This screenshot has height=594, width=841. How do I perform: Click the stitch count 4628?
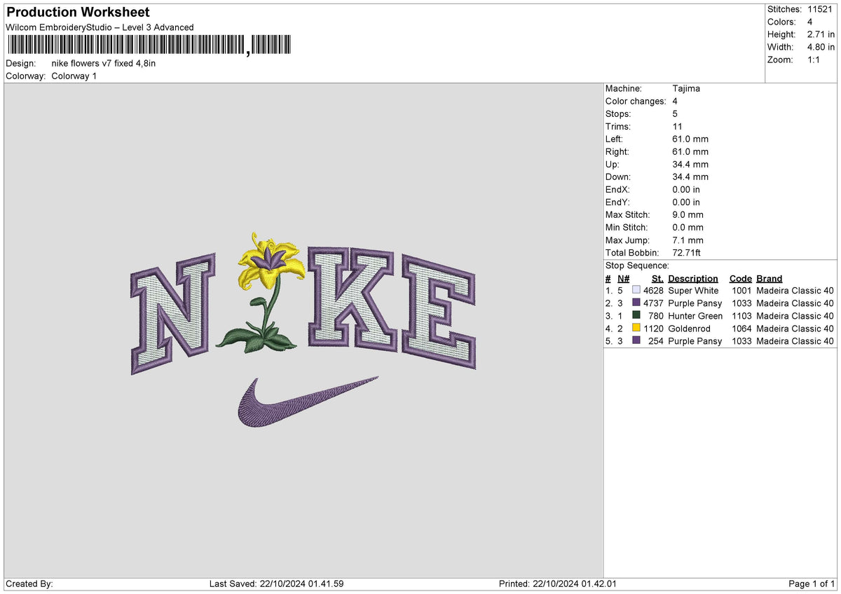[x=653, y=291]
